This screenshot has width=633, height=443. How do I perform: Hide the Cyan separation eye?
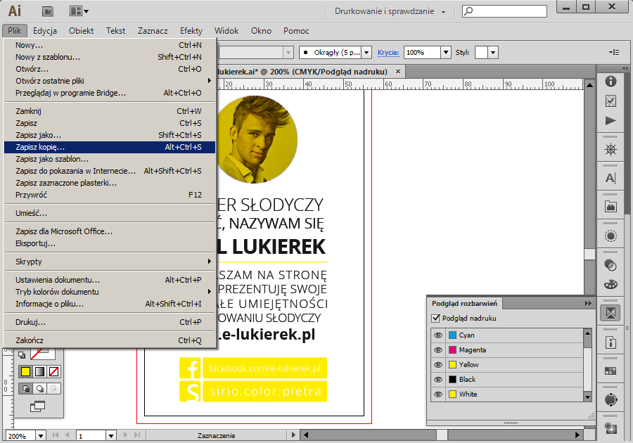pyautogui.click(x=438, y=335)
